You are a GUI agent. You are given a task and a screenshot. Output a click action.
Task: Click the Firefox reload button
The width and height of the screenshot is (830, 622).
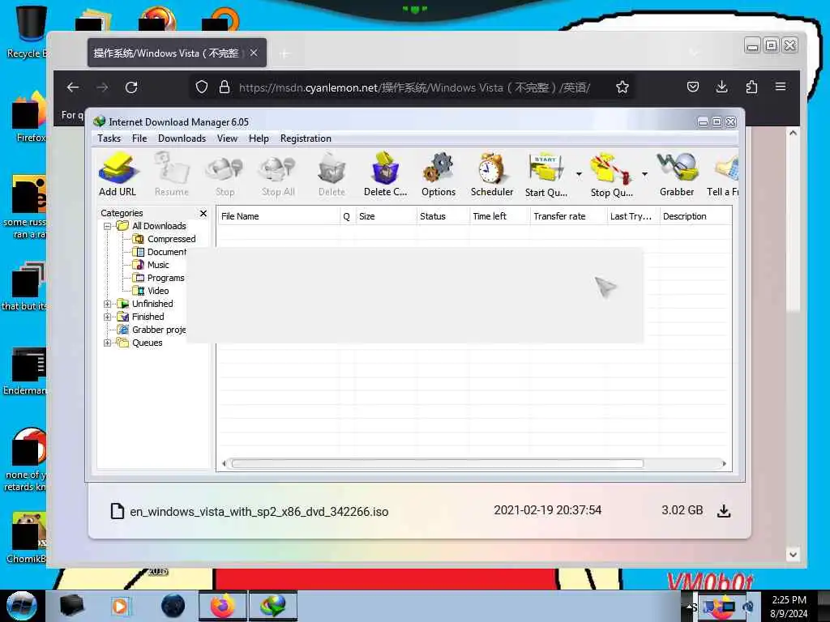(x=131, y=87)
